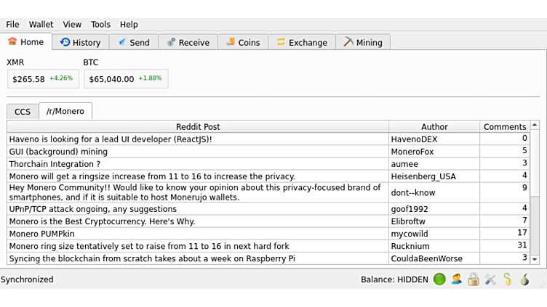The image size is (547, 307).
Task: Go to the History tab
Action: (80, 42)
